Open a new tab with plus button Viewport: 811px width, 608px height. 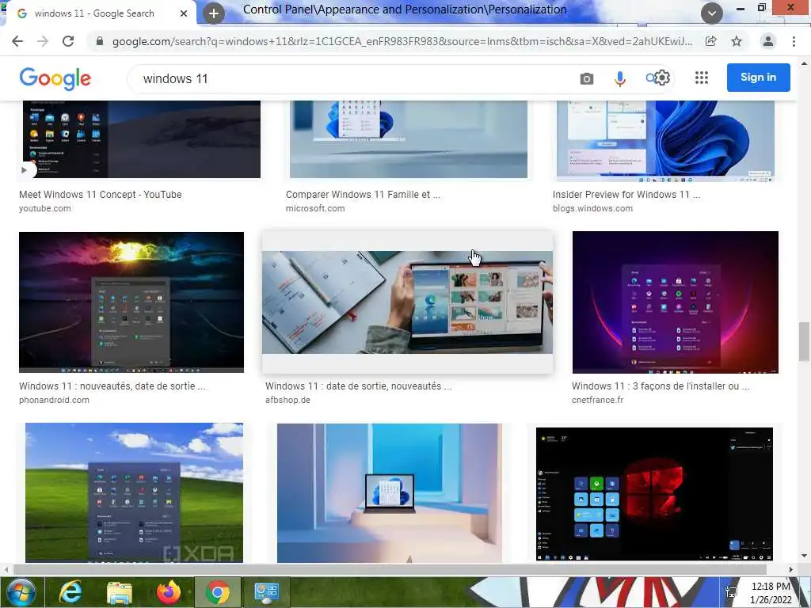pyautogui.click(x=214, y=13)
